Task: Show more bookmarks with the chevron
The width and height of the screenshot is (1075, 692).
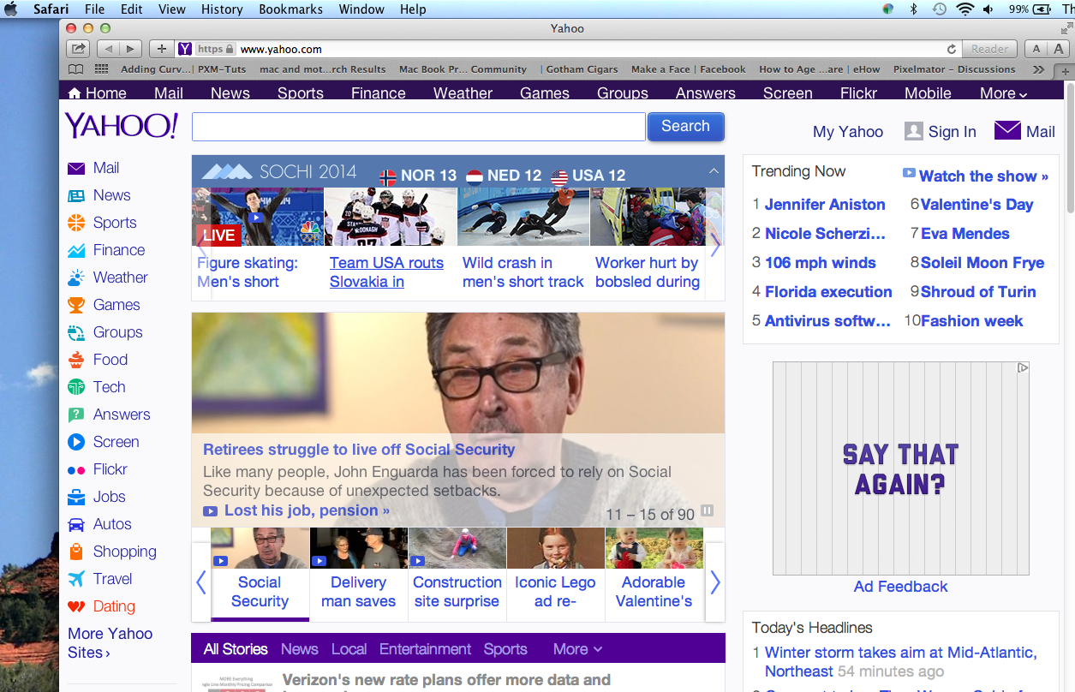Action: (x=1038, y=69)
